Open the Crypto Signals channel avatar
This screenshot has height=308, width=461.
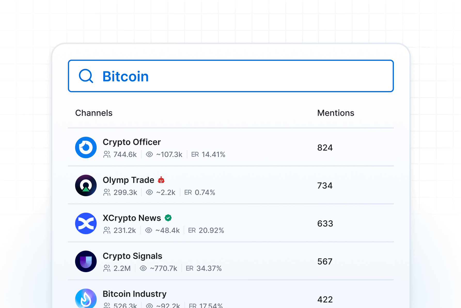pyautogui.click(x=86, y=261)
